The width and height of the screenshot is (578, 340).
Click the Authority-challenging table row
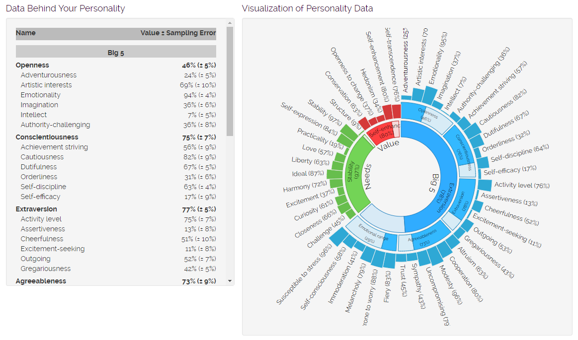pos(116,125)
